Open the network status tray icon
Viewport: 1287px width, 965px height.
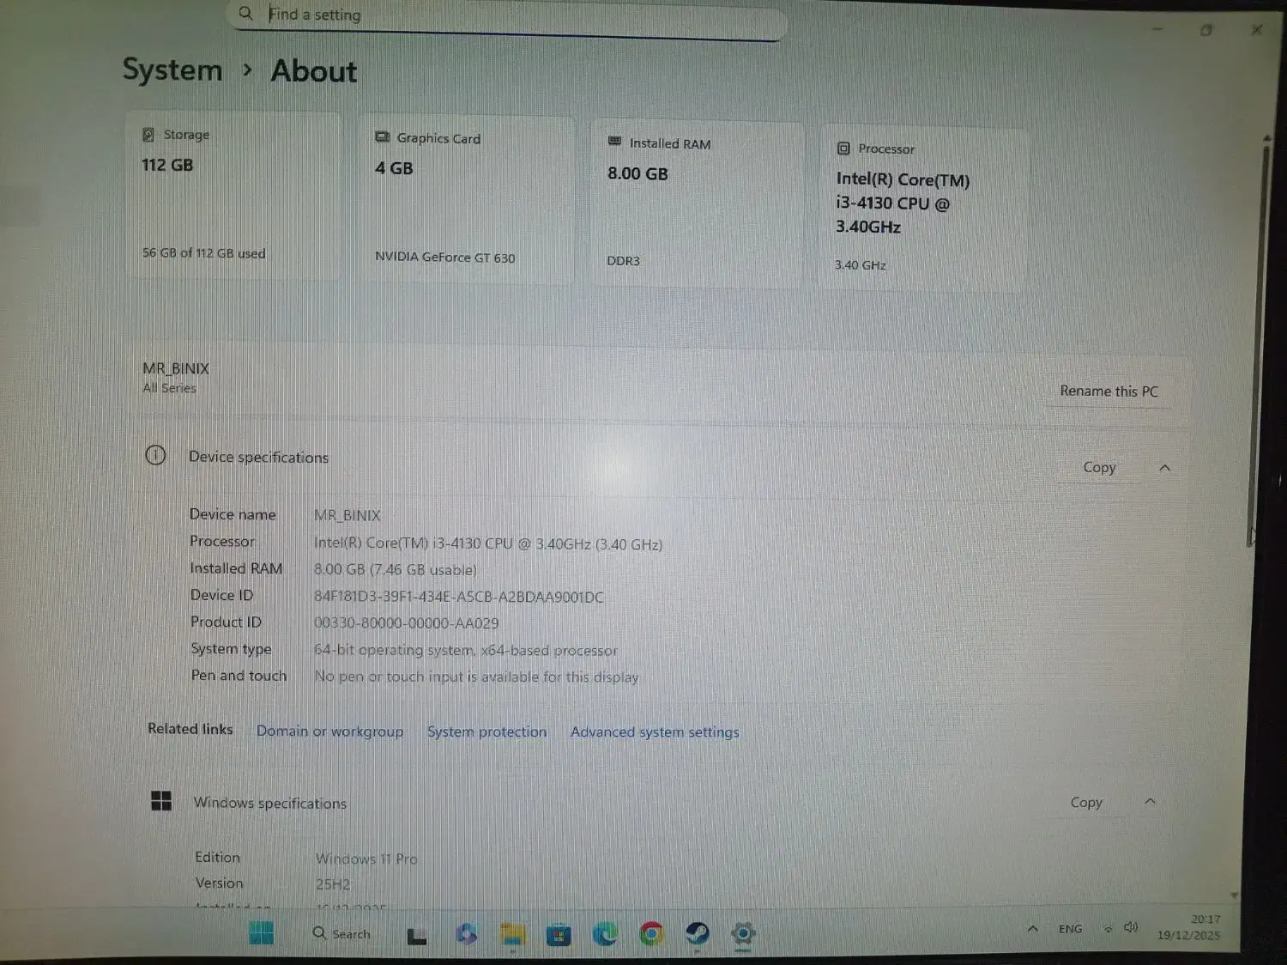point(1108,929)
